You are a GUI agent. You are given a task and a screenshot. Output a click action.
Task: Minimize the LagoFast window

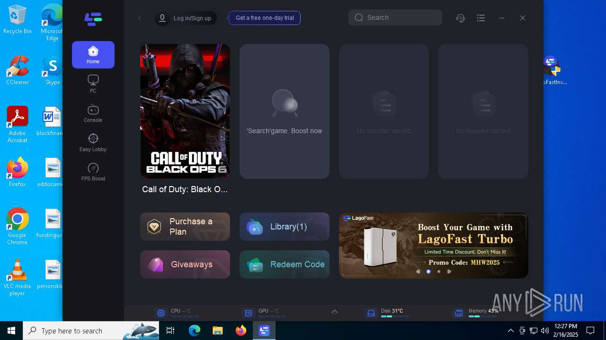pyautogui.click(x=502, y=18)
